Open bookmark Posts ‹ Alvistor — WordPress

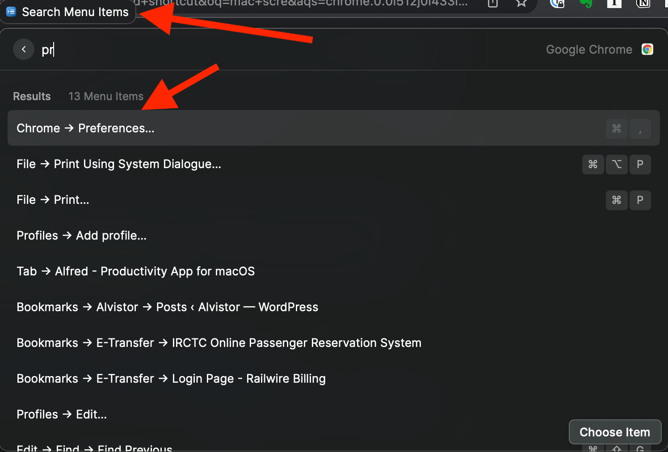333,307
